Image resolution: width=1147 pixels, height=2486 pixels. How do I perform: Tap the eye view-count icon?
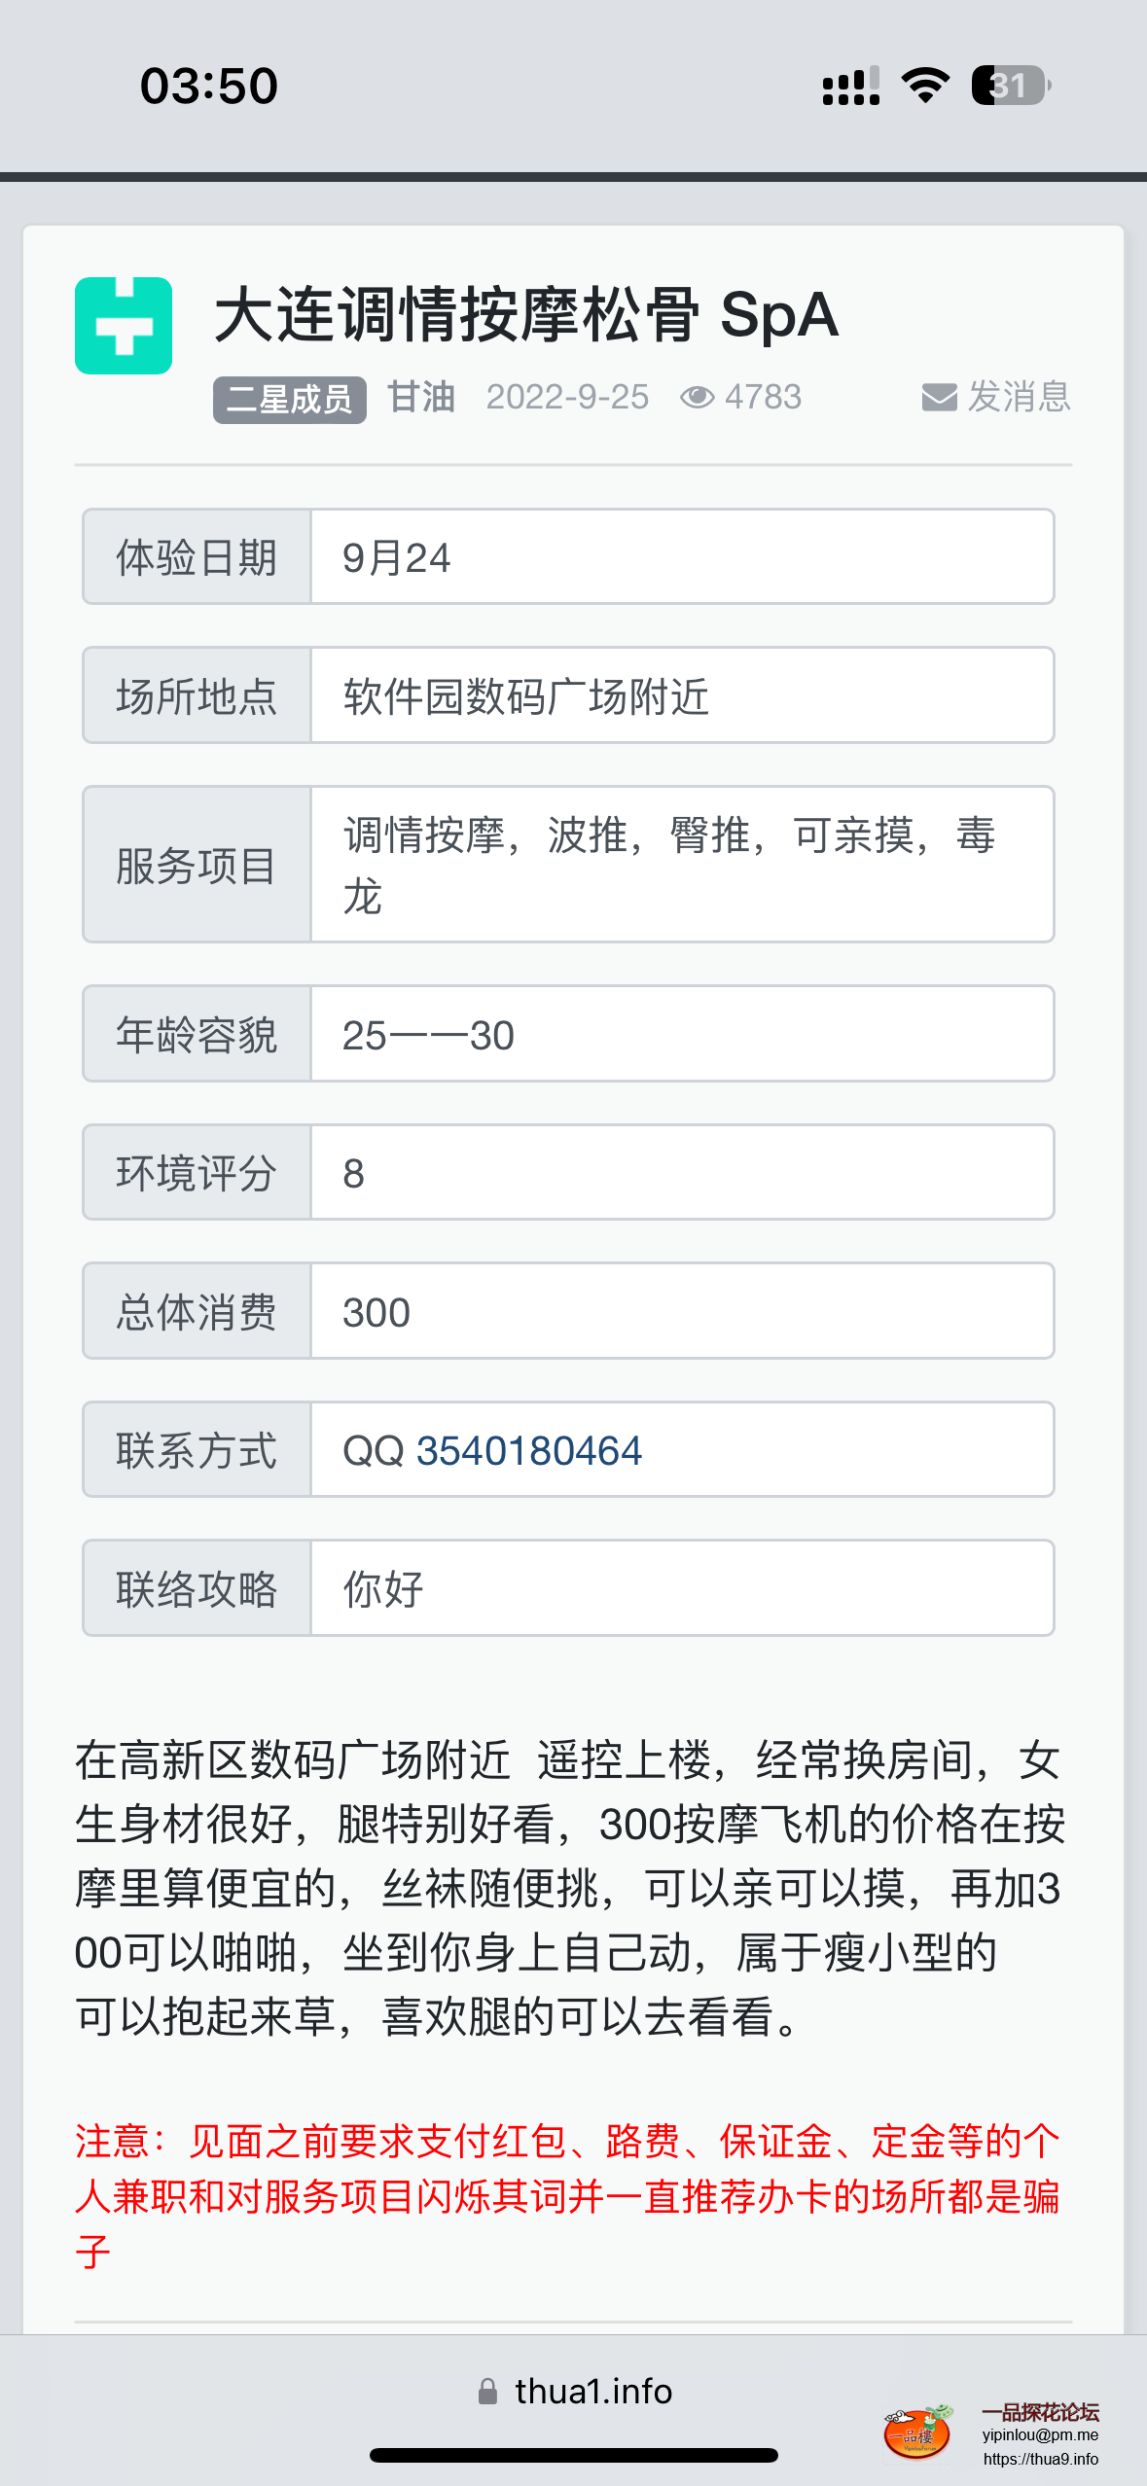[x=697, y=398]
